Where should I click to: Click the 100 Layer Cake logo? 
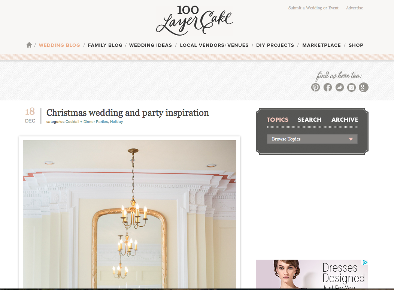[195, 20]
